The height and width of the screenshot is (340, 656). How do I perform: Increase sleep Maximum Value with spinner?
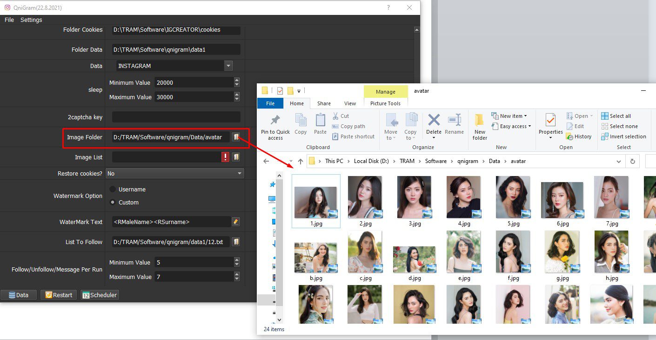(237, 95)
